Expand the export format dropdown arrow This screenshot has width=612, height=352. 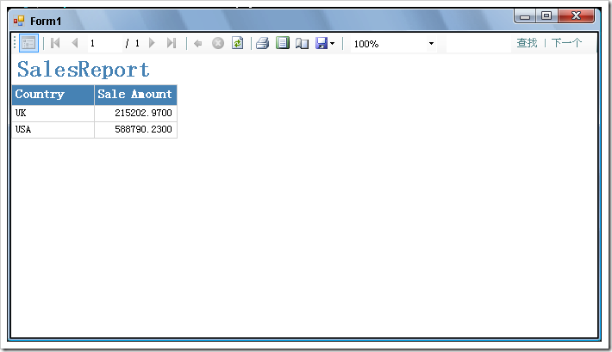(332, 44)
